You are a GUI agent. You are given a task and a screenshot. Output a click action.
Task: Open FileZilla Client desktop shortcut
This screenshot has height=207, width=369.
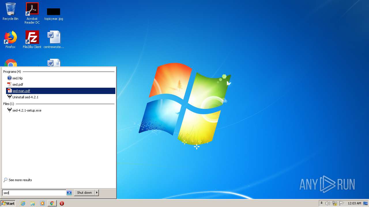point(32,40)
